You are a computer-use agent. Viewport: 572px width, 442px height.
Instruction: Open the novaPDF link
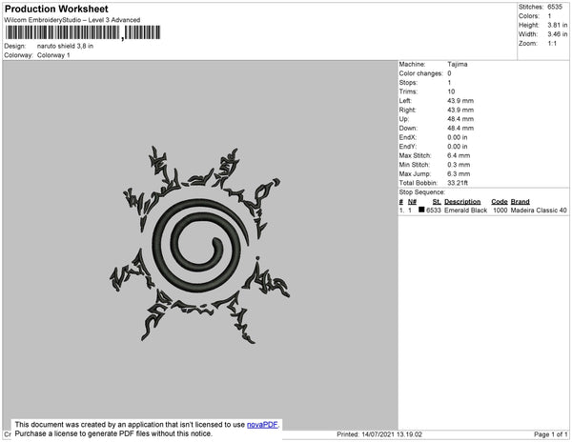(x=262, y=425)
